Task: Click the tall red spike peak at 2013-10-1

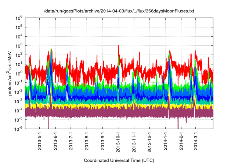Action: [118, 46]
